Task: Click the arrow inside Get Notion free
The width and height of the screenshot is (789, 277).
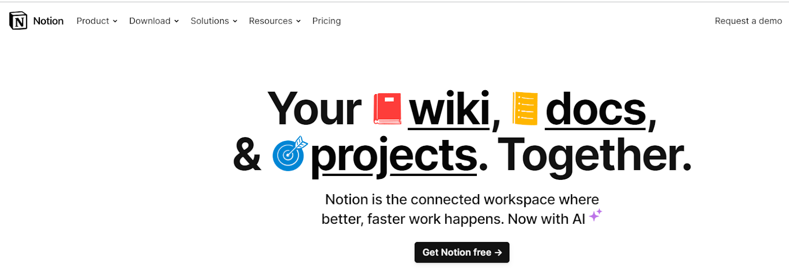Action: tap(499, 252)
